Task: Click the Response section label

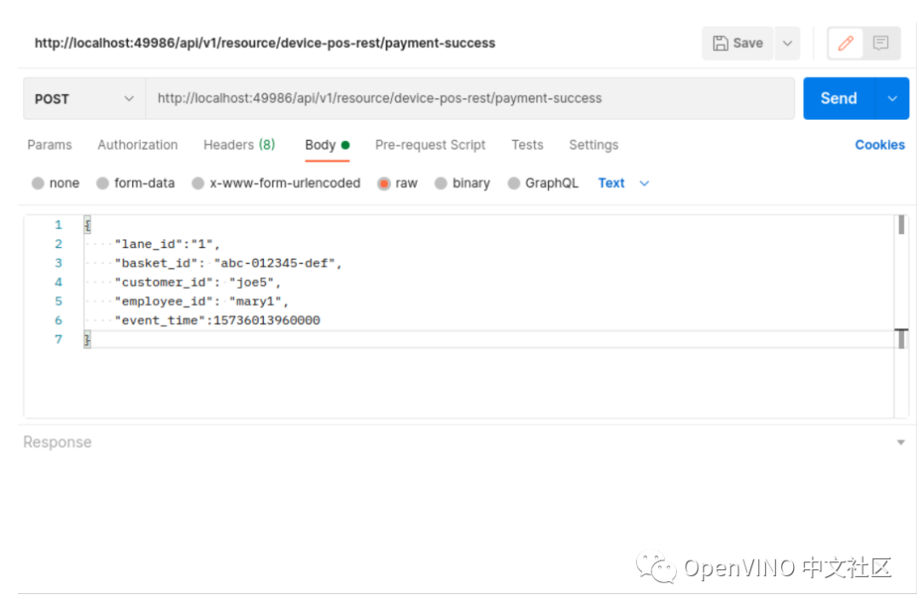Action: [57, 442]
